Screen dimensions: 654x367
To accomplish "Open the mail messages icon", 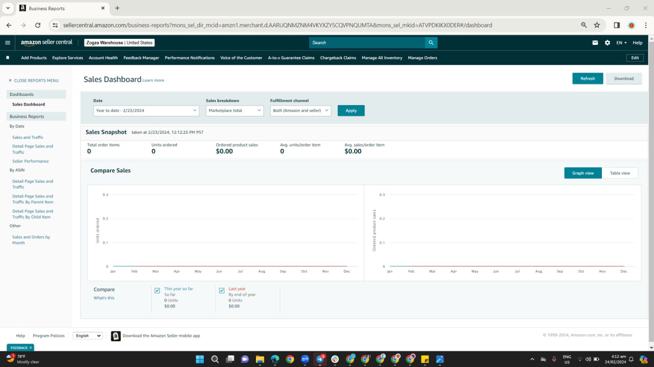I will tap(595, 43).
